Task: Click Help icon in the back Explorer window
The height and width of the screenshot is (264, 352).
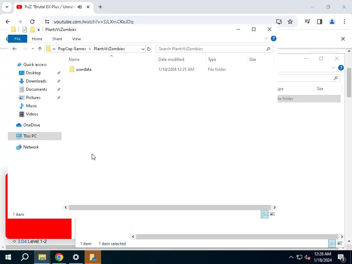Action: 341,68
